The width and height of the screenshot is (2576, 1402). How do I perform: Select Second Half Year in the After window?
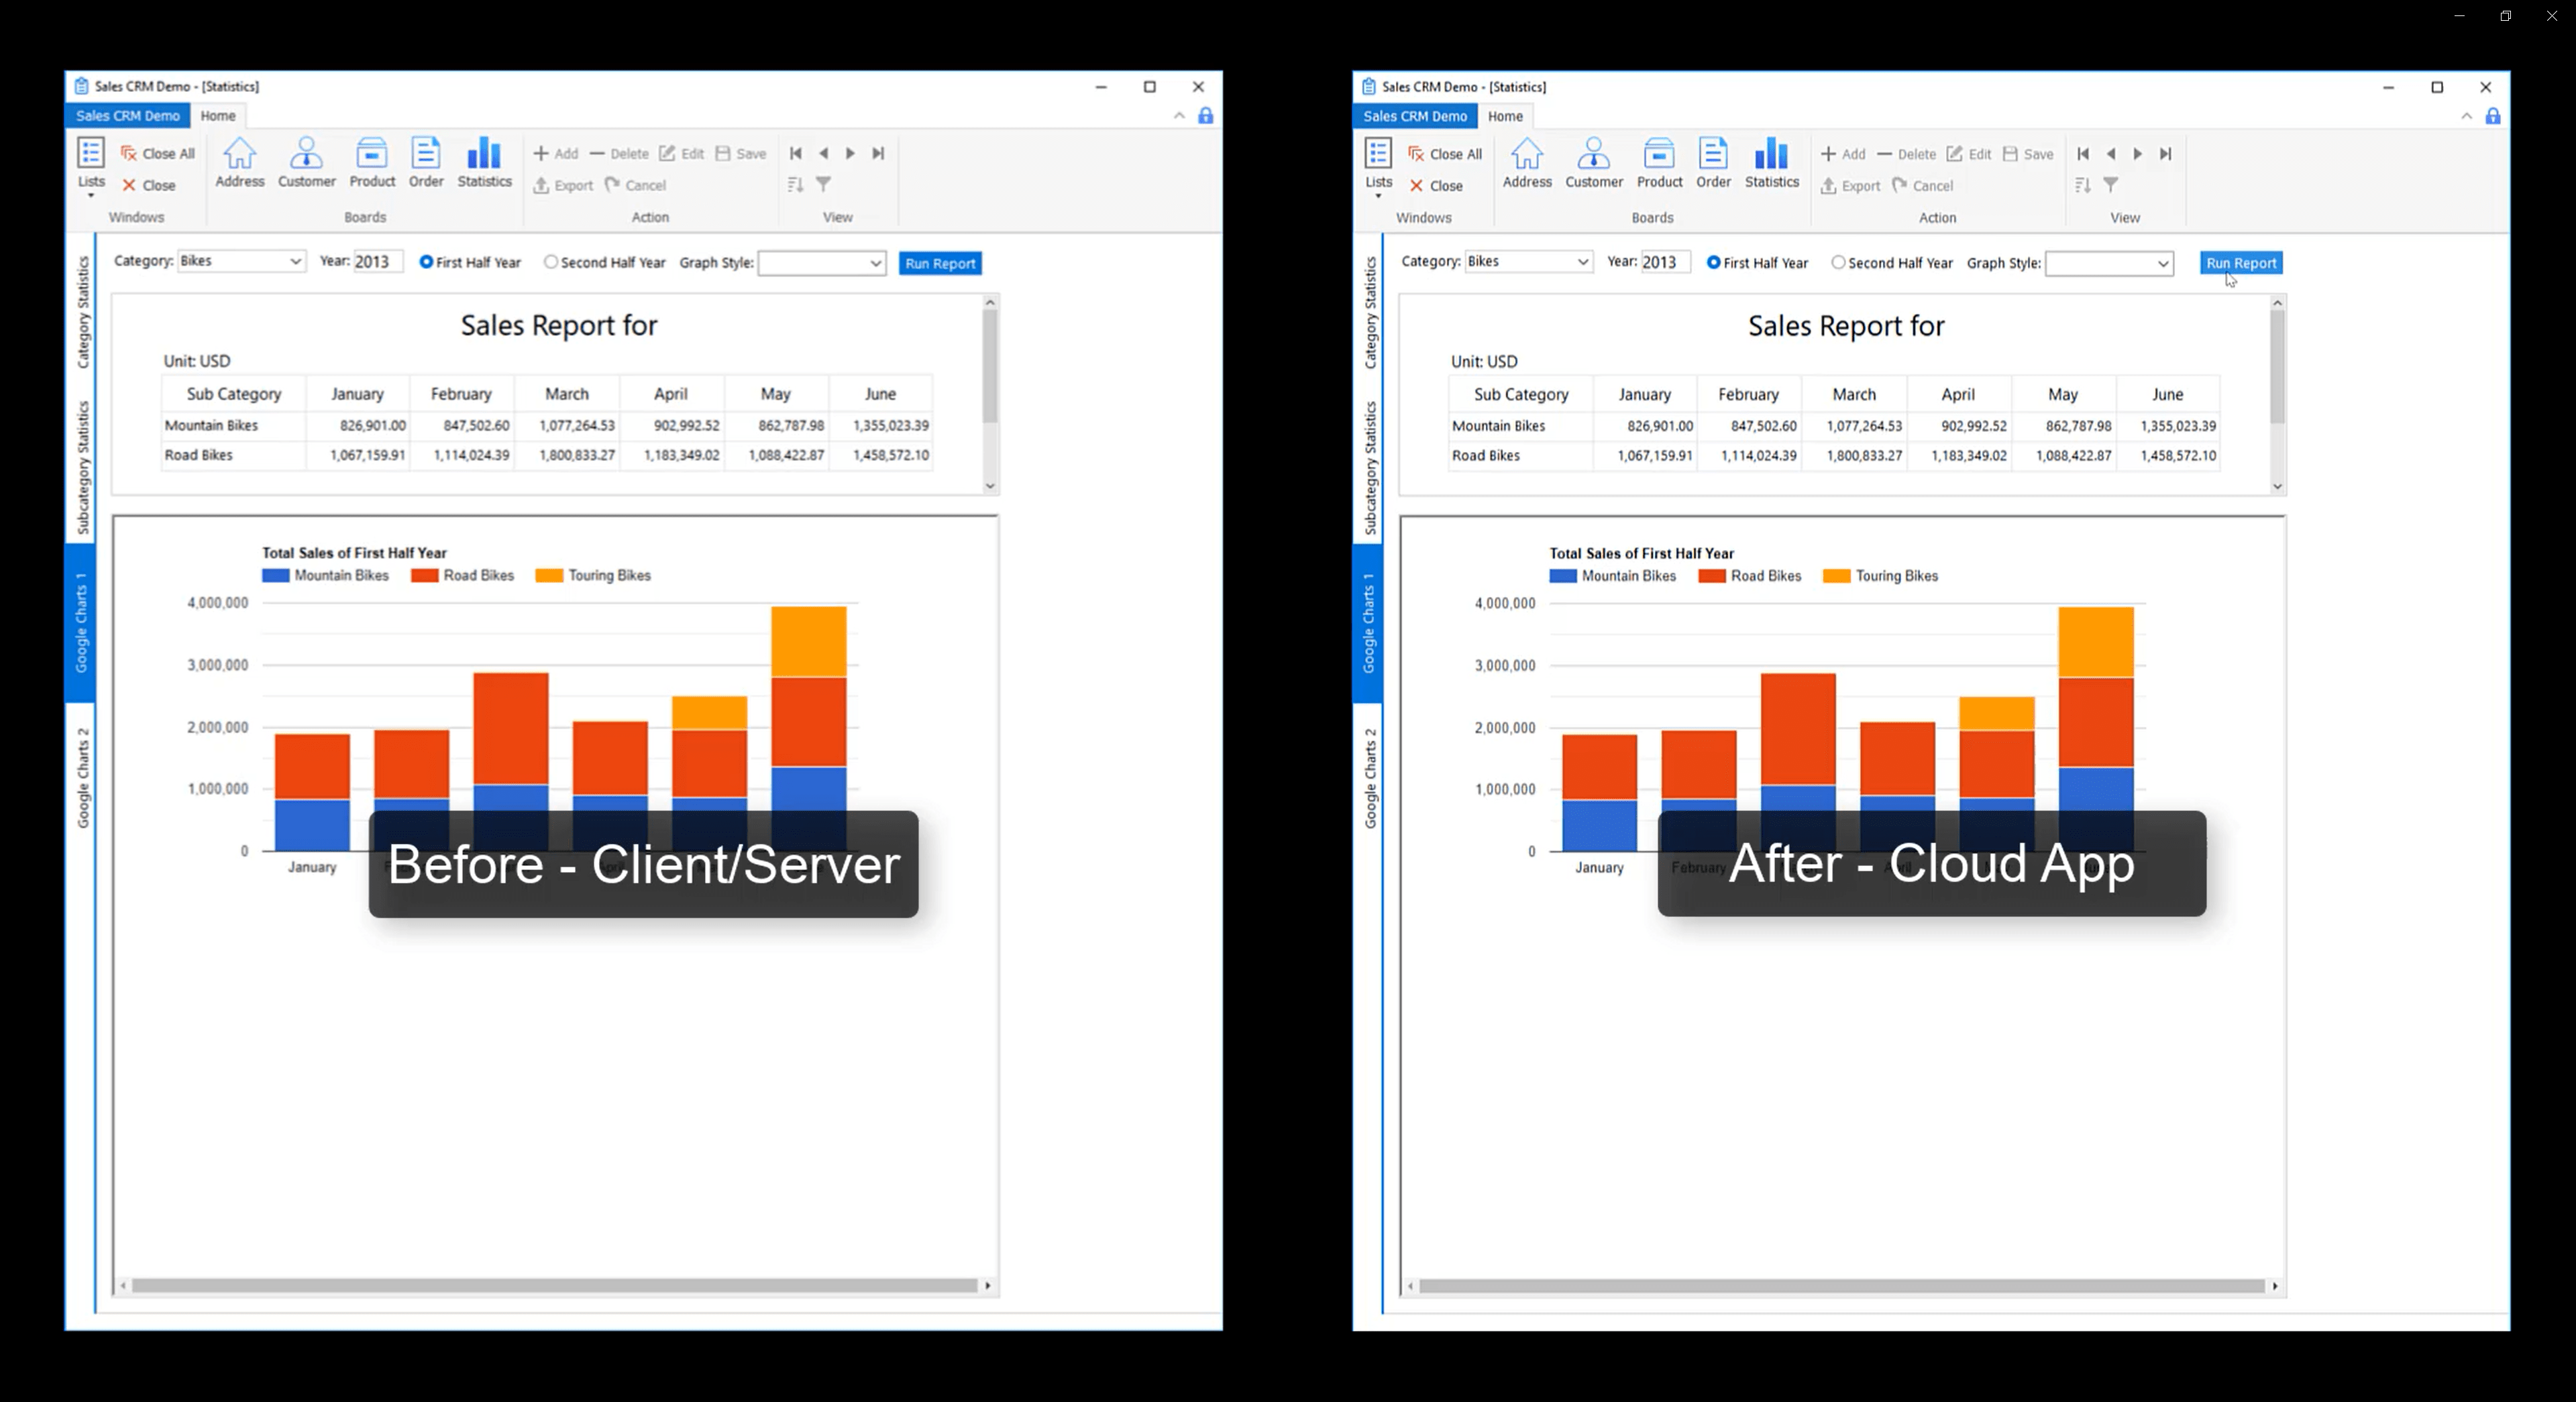tap(1838, 262)
